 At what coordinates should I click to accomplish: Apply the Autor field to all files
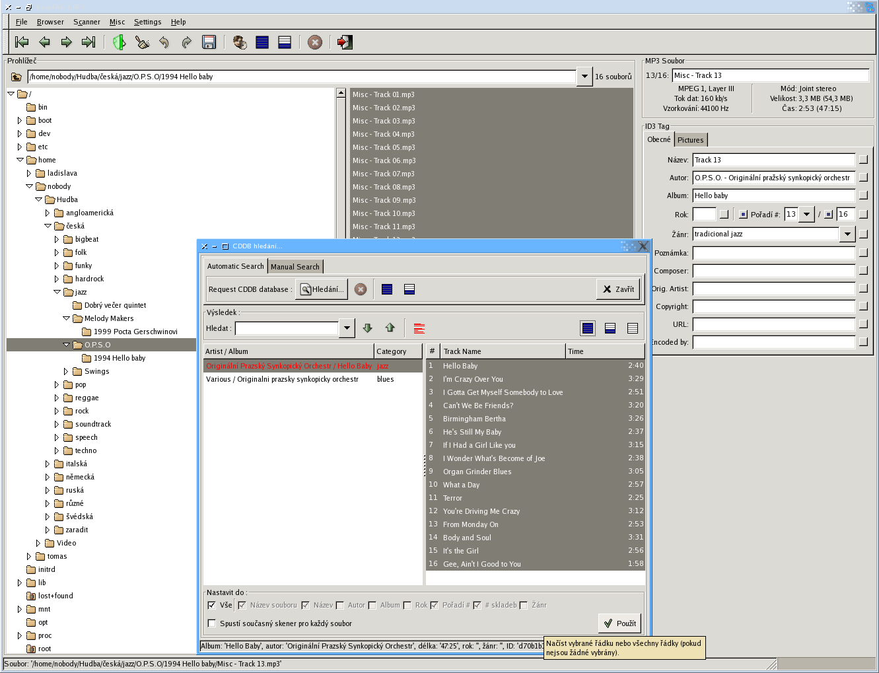pyautogui.click(x=863, y=178)
